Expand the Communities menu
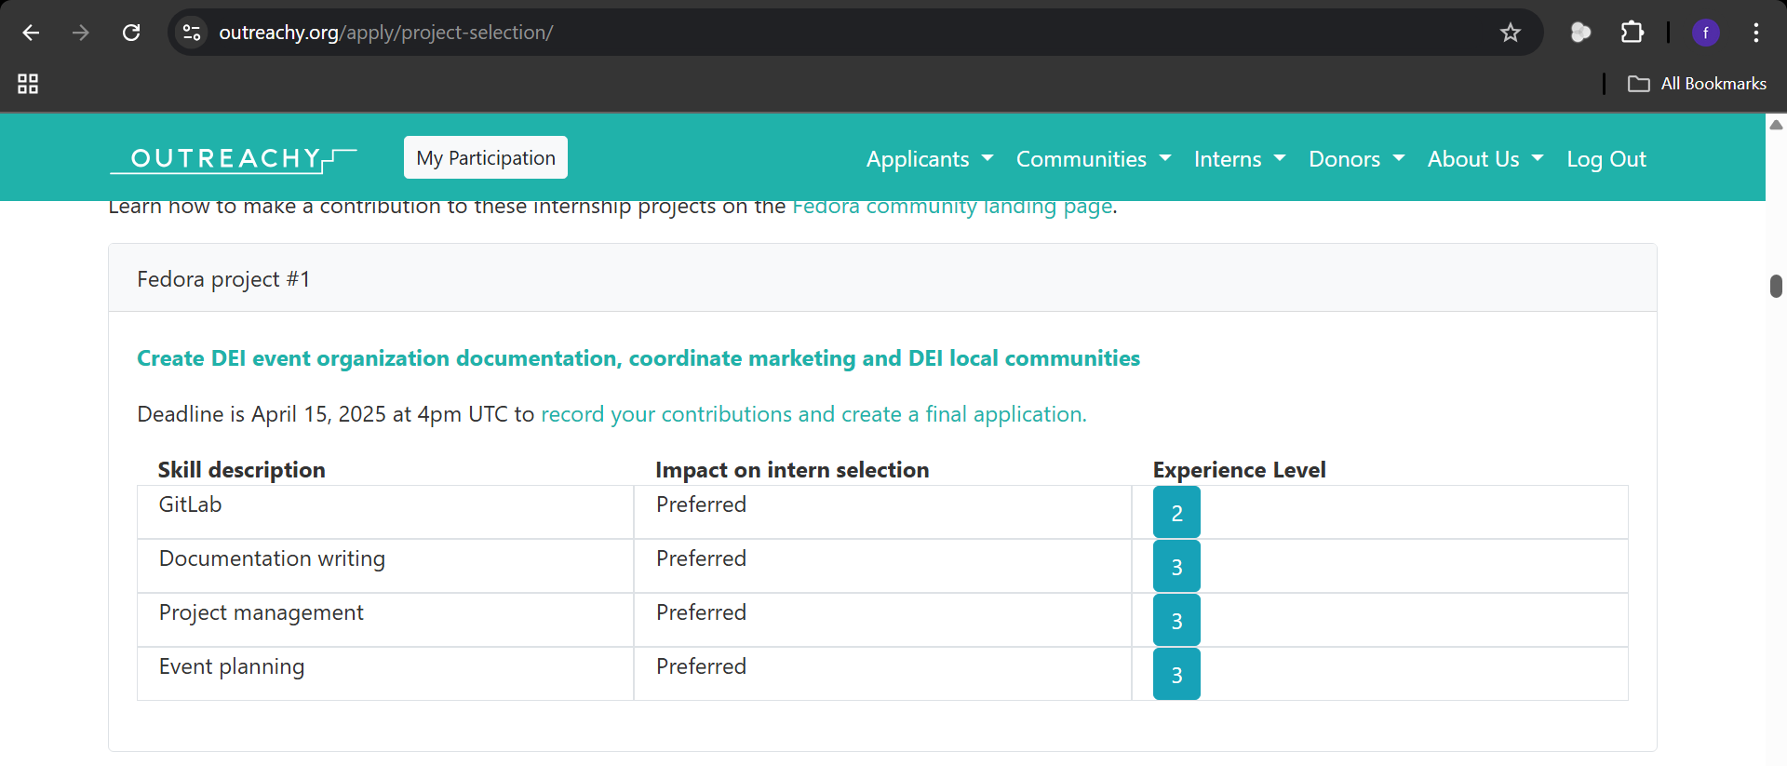 1094,159
